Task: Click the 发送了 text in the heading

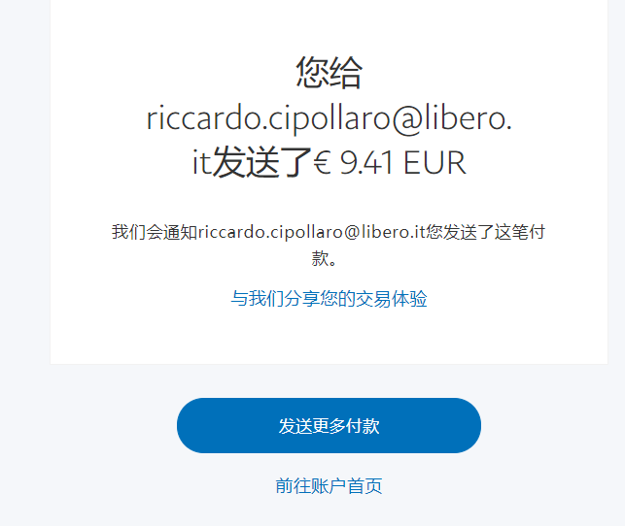Action: coord(261,162)
